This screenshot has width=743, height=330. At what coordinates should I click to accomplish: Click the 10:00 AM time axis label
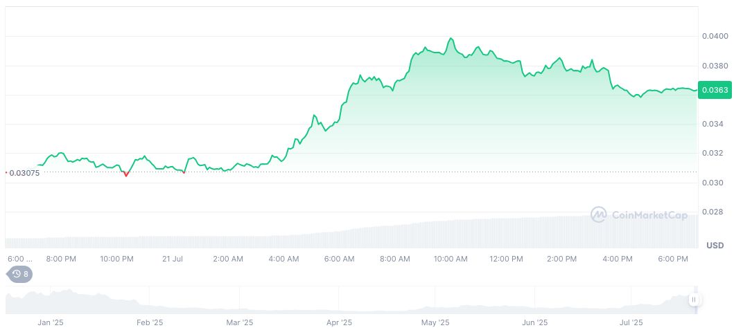pos(451,259)
